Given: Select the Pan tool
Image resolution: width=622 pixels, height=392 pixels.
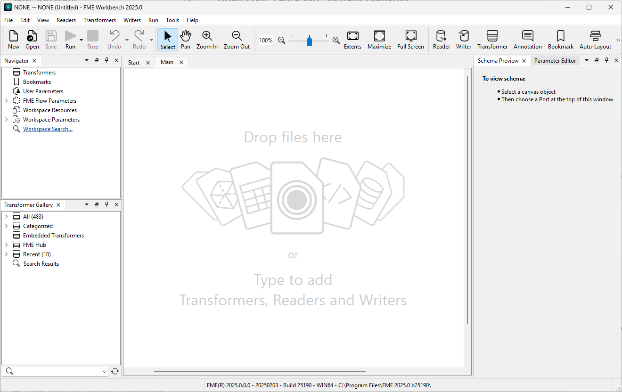Looking at the screenshot, I should click(186, 40).
